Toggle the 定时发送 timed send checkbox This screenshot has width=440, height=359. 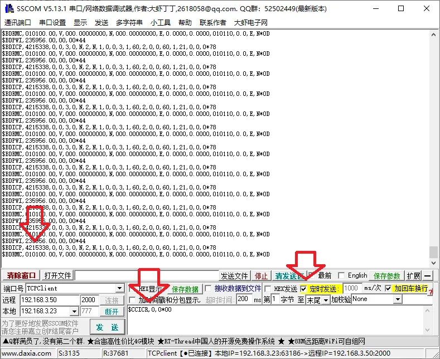pos(304,289)
